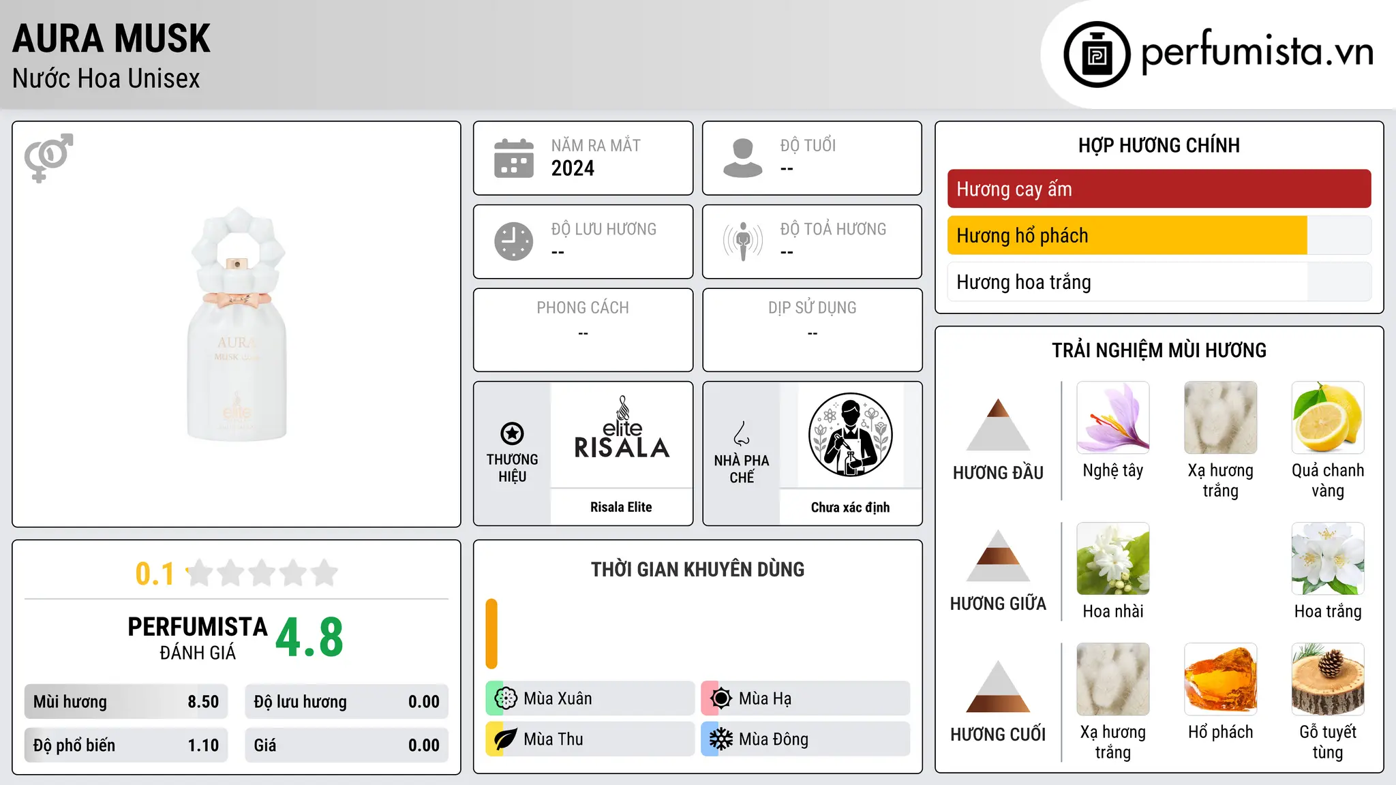Click the Thời gian khuyên dùng heading
1396x785 pixels.
point(697,569)
